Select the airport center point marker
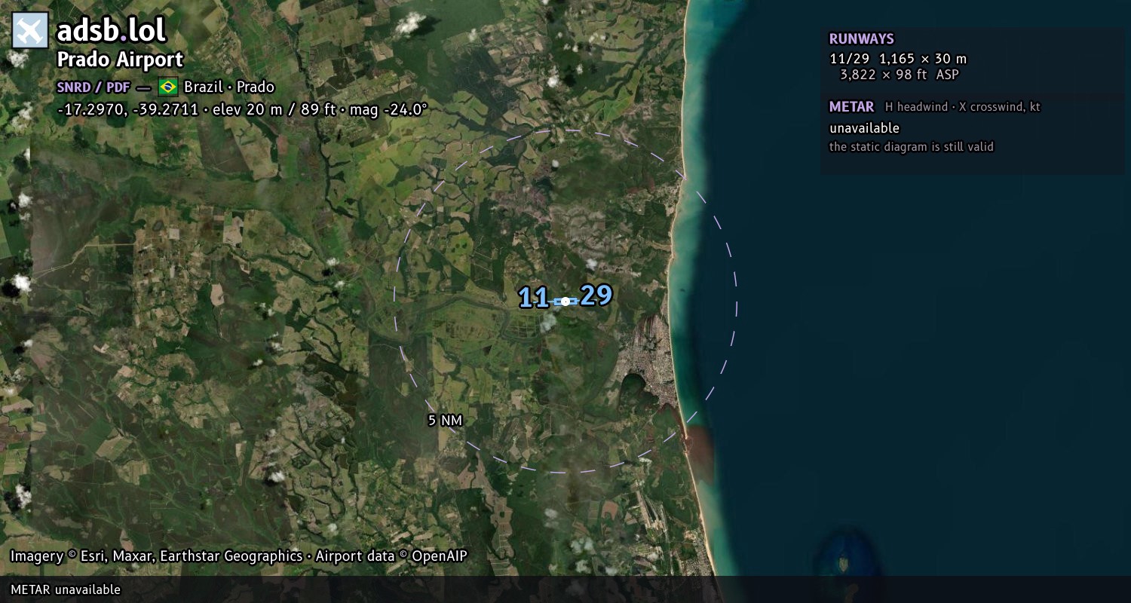The image size is (1131, 603). coord(565,301)
